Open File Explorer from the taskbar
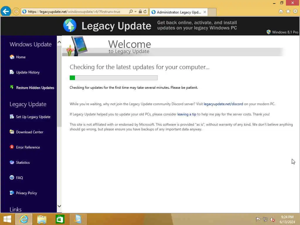Viewport: 300px width, 225px height. [x=42, y=219]
